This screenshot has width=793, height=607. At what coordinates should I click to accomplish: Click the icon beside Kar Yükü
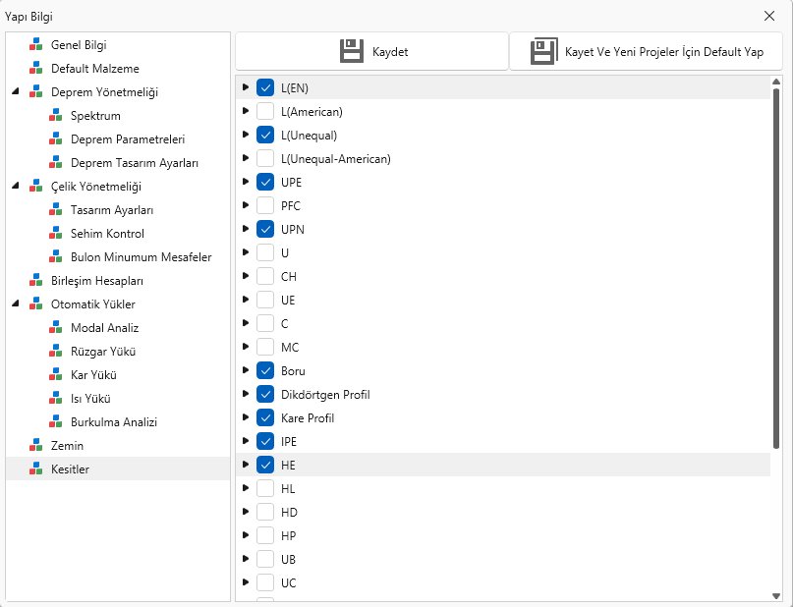56,375
